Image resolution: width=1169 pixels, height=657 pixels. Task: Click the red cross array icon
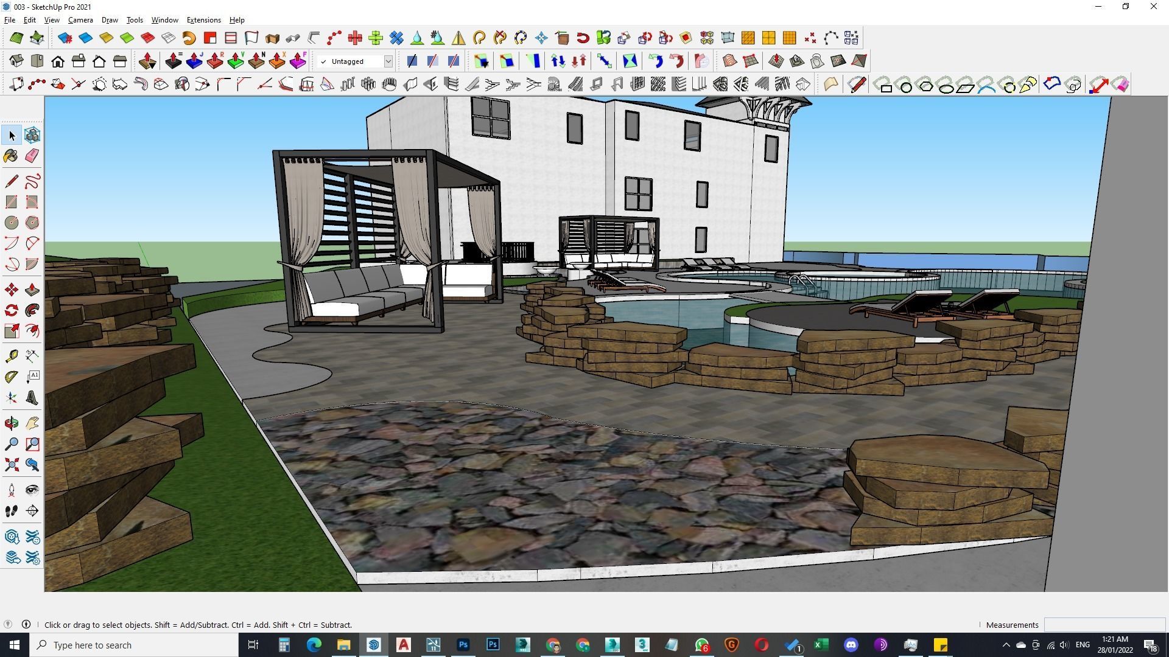click(355, 38)
